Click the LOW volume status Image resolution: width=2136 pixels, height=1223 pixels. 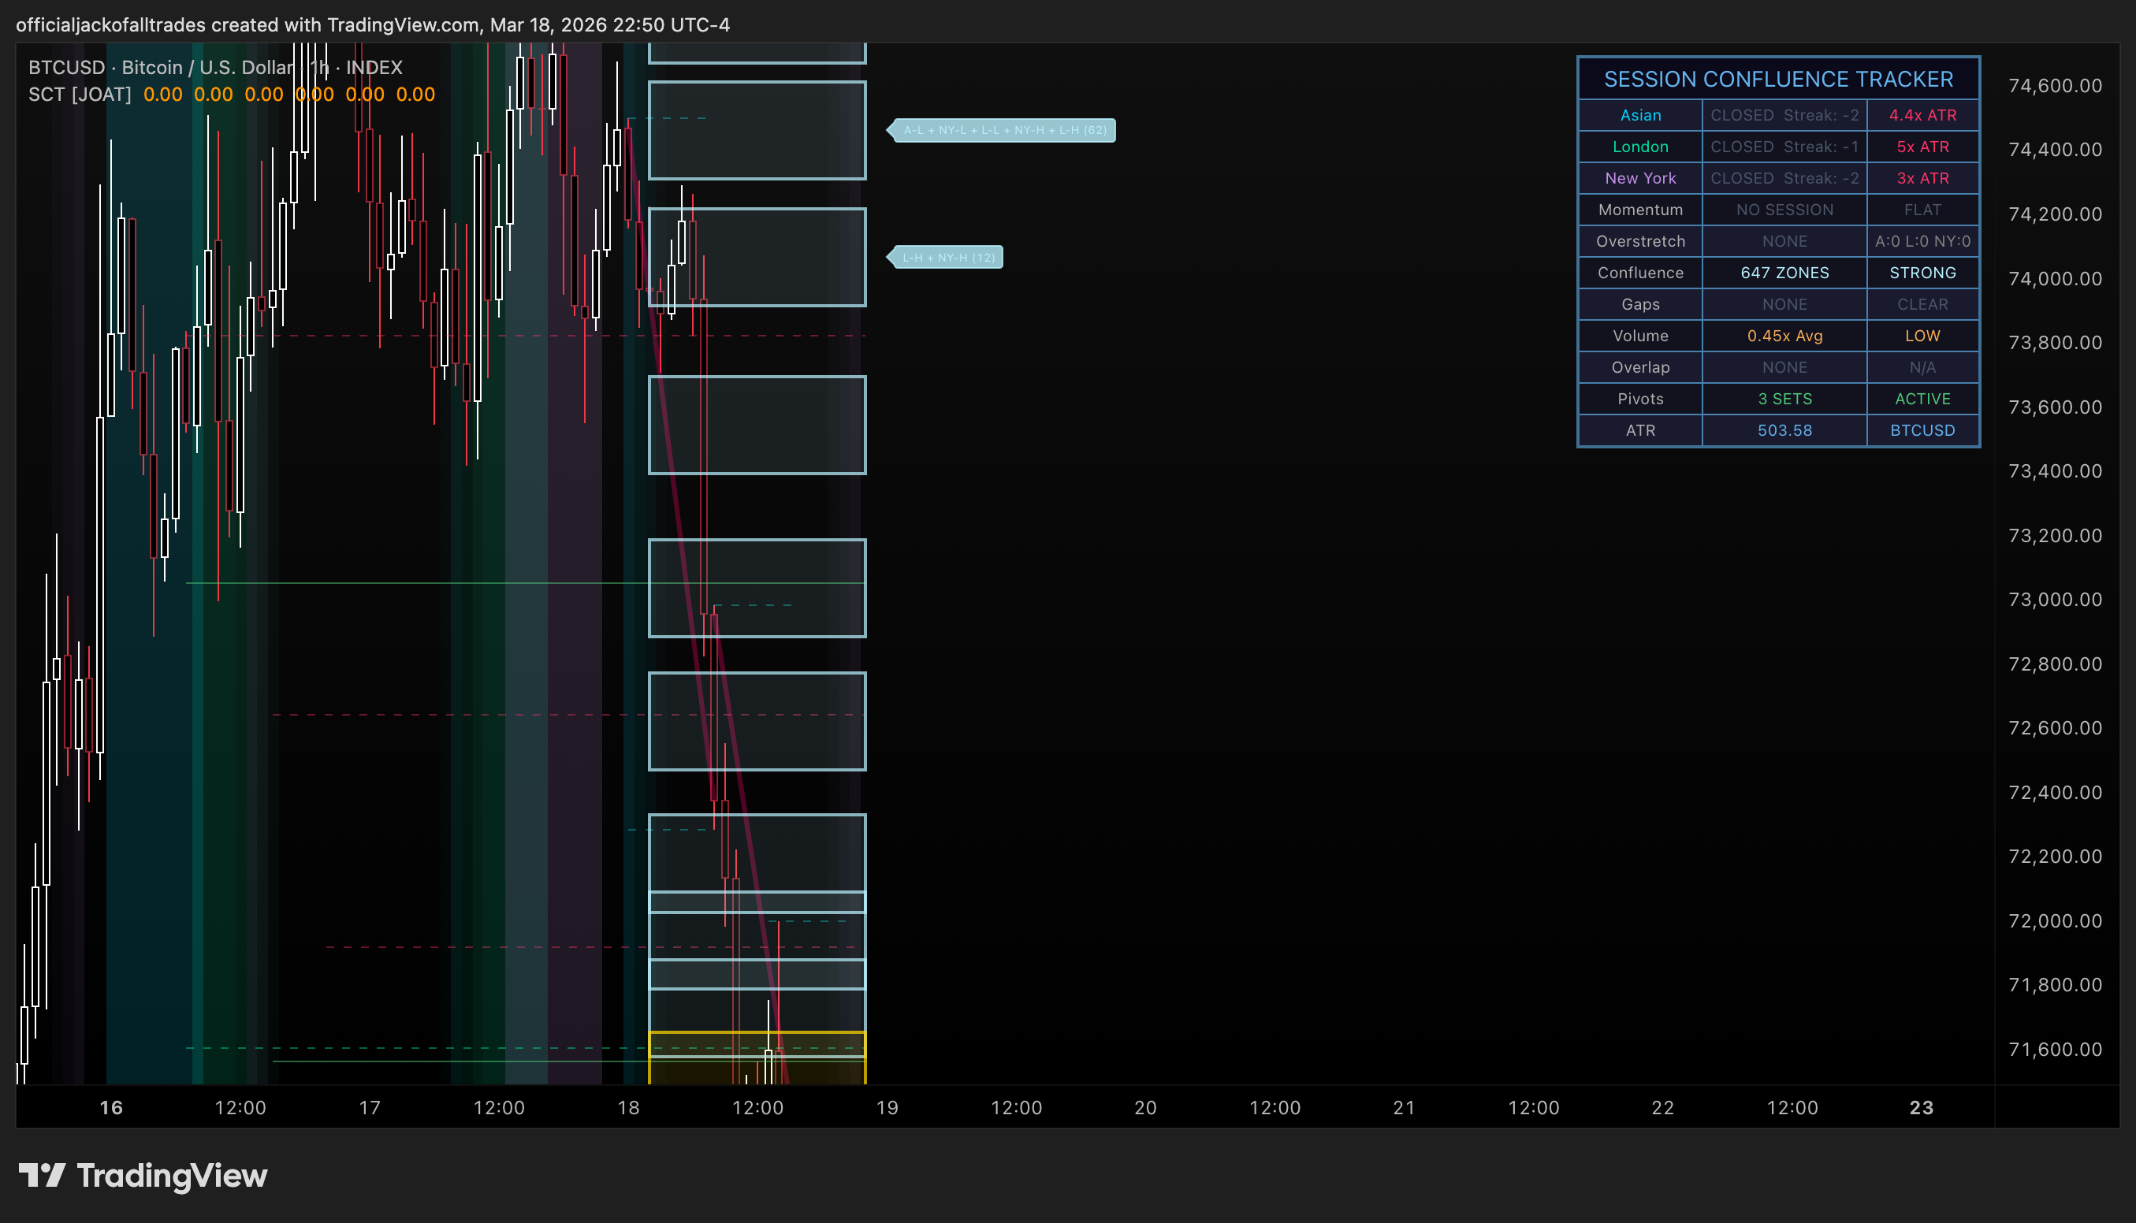1922,335
